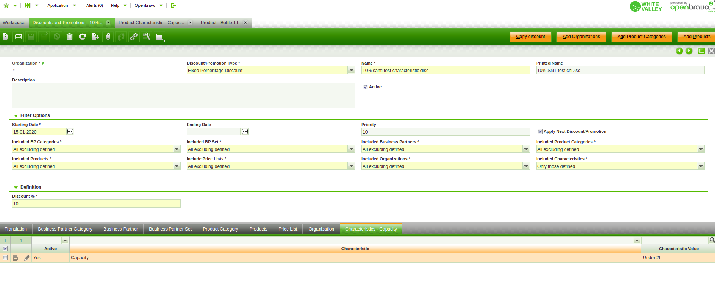Image resolution: width=715 pixels, height=286 pixels.
Task: Toggle the grid header select-all checkbox
Action: coord(5,249)
